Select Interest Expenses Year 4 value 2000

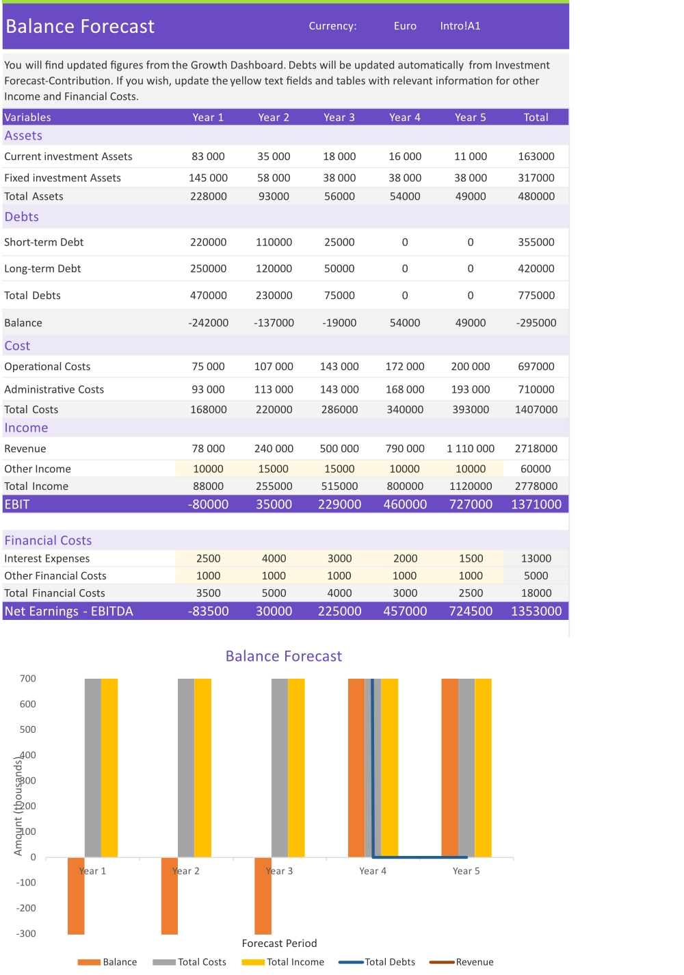[405, 558]
